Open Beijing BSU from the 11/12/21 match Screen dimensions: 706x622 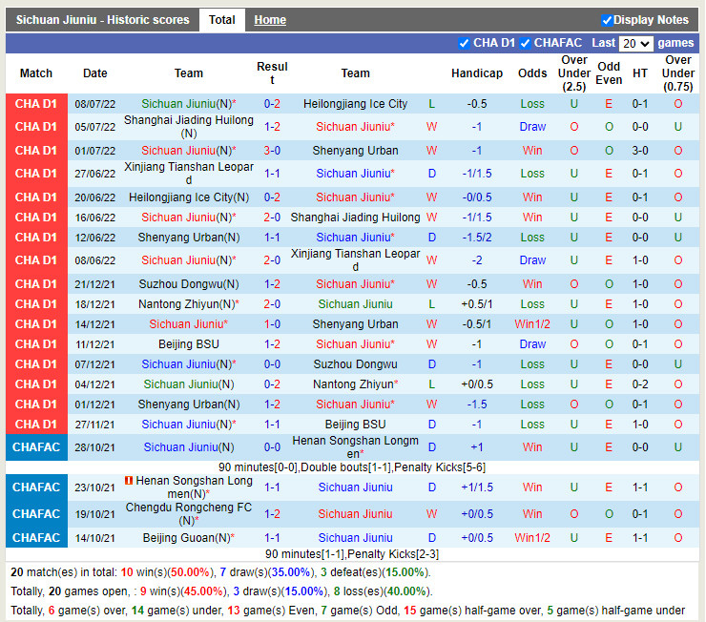[x=188, y=344]
